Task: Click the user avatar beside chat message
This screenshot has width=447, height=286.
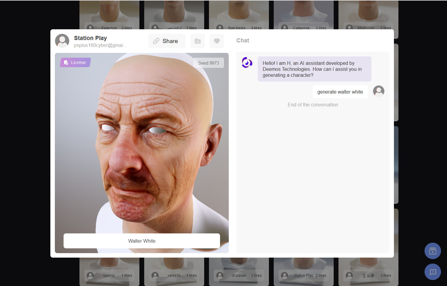Action: coord(379,91)
